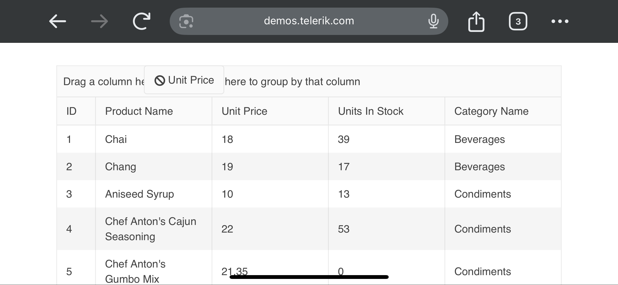Click the Category Name column header
Screen dimensions: 618x285
pos(491,111)
